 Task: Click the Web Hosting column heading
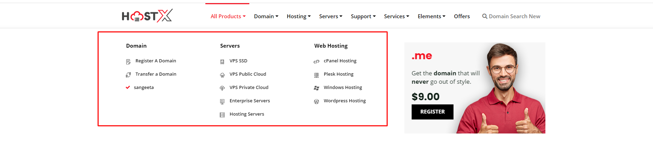[x=331, y=46]
